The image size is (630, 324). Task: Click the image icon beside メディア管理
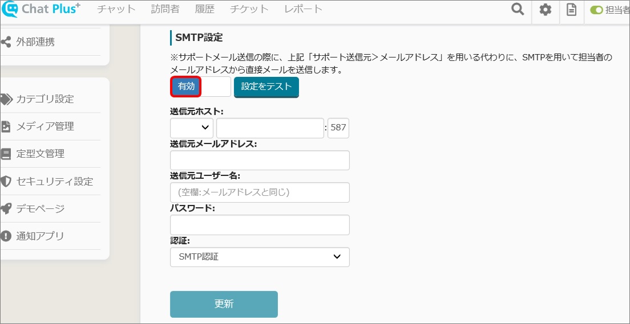(6, 126)
